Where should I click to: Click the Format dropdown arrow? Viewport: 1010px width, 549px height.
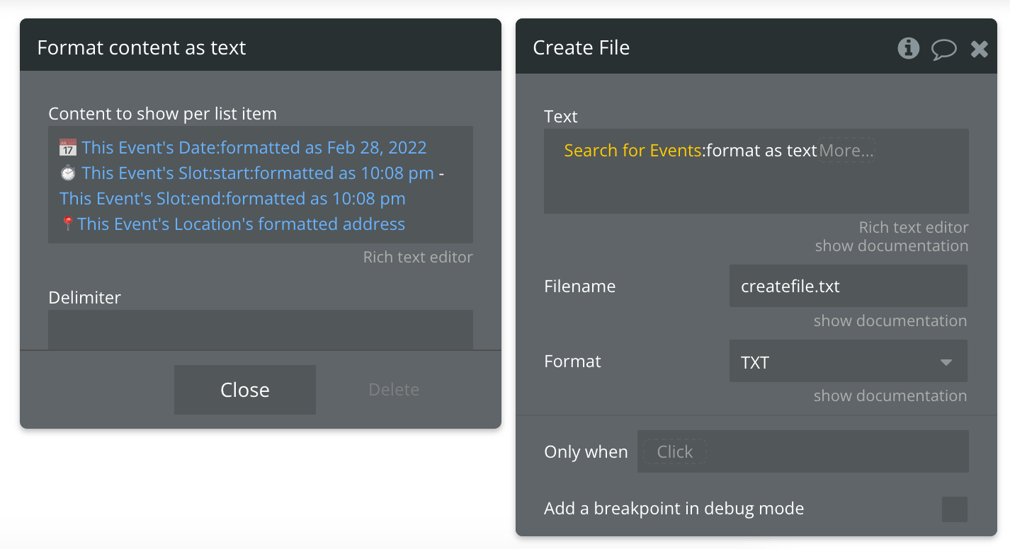pyautogui.click(x=946, y=362)
